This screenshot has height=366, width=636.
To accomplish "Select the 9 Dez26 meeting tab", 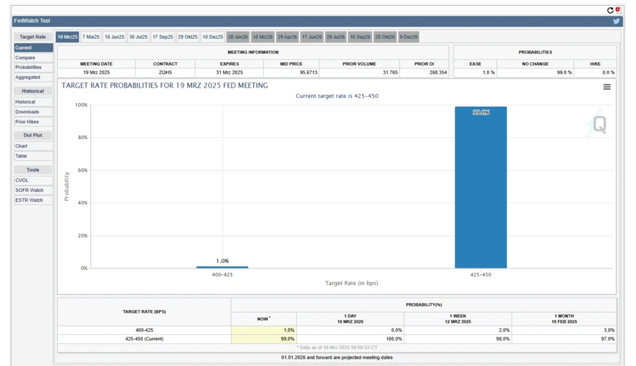I will click(409, 37).
